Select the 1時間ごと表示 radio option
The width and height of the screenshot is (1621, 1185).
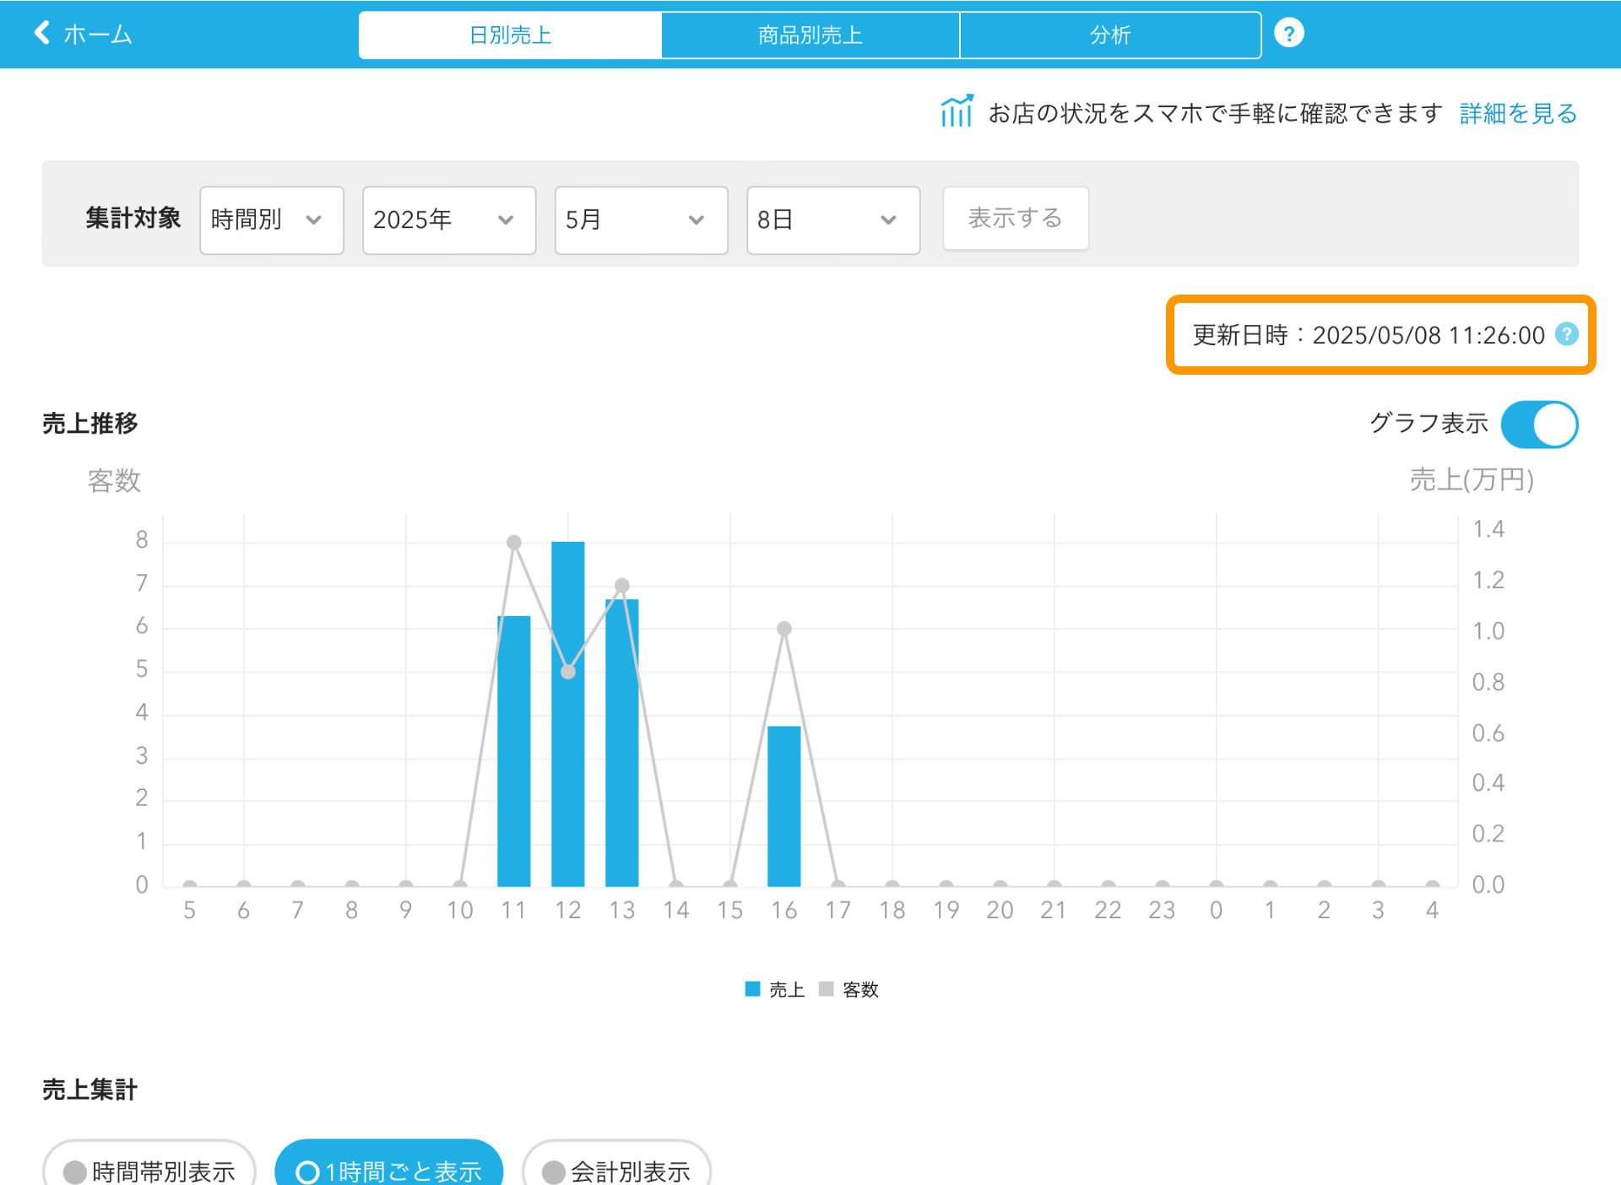tap(389, 1170)
